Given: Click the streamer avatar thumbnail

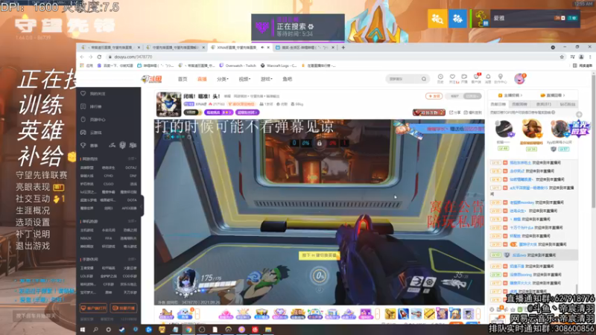Looking at the screenshot, I should (x=169, y=104).
